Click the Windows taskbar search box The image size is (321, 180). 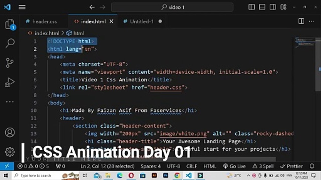tap(45, 175)
